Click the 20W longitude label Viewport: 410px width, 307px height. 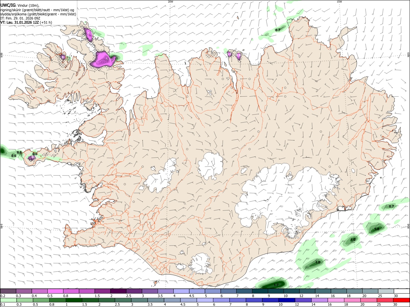[x=170, y=2]
